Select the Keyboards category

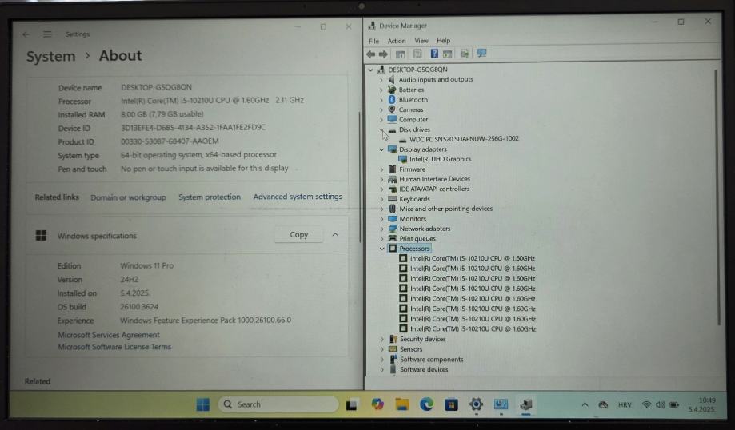click(414, 199)
